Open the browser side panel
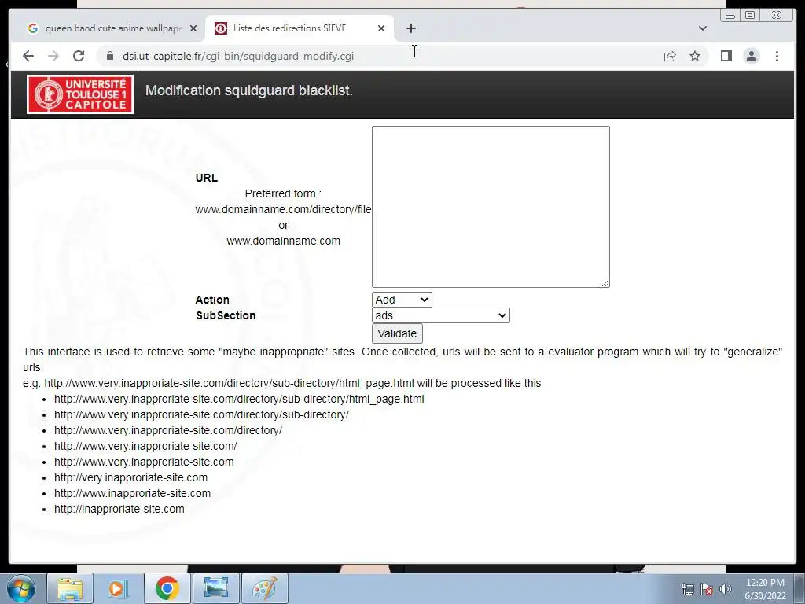Viewport: 805px width, 604px height. 726,56
